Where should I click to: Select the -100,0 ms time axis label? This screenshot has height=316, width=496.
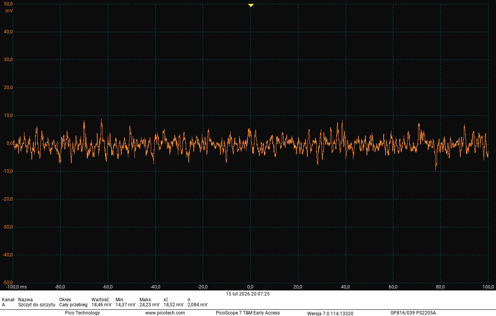(x=16, y=287)
